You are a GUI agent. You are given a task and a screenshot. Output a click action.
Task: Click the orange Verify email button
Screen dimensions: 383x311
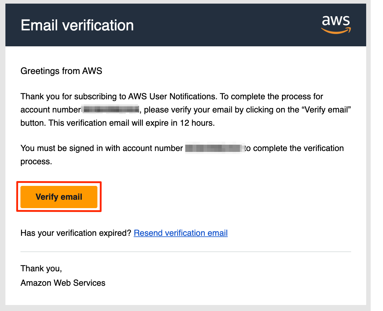click(59, 197)
